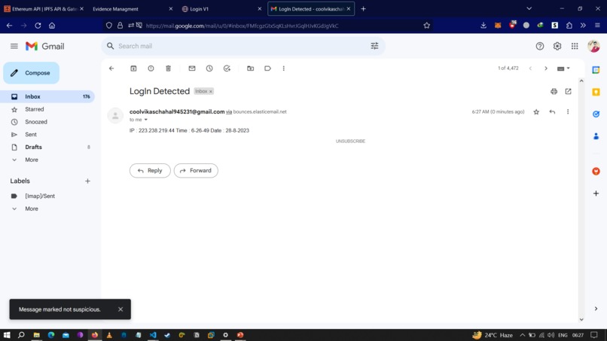Click the Forward button
607x341 pixels.
tap(196, 171)
